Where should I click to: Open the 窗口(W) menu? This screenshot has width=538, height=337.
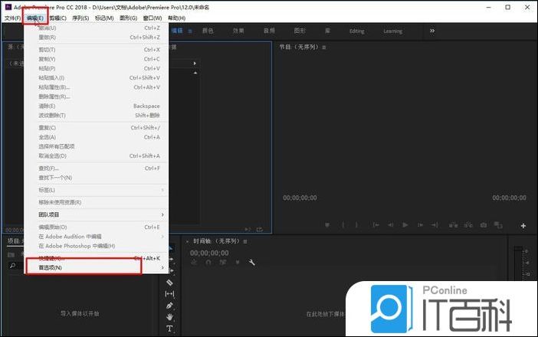click(x=152, y=18)
